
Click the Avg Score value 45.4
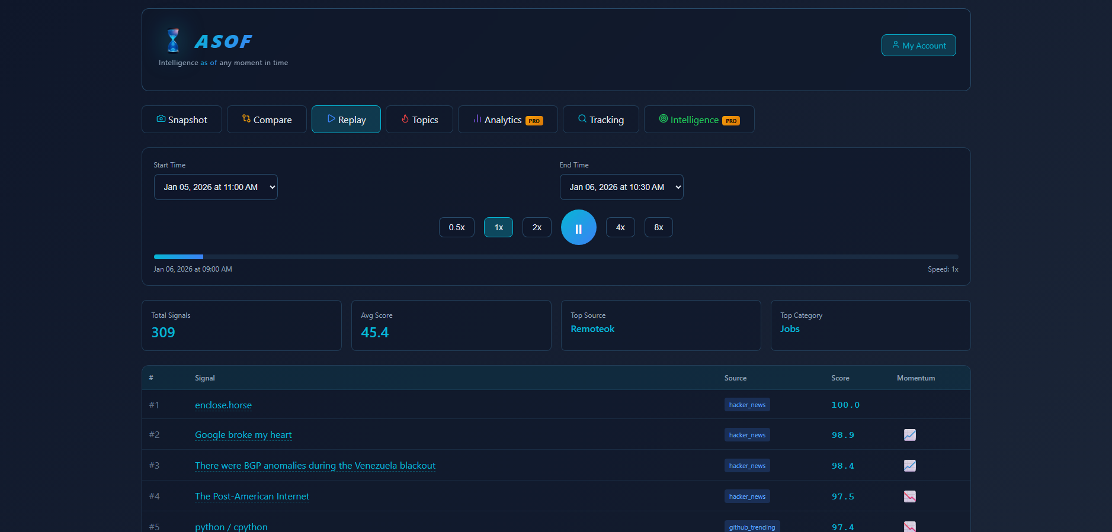coord(375,333)
